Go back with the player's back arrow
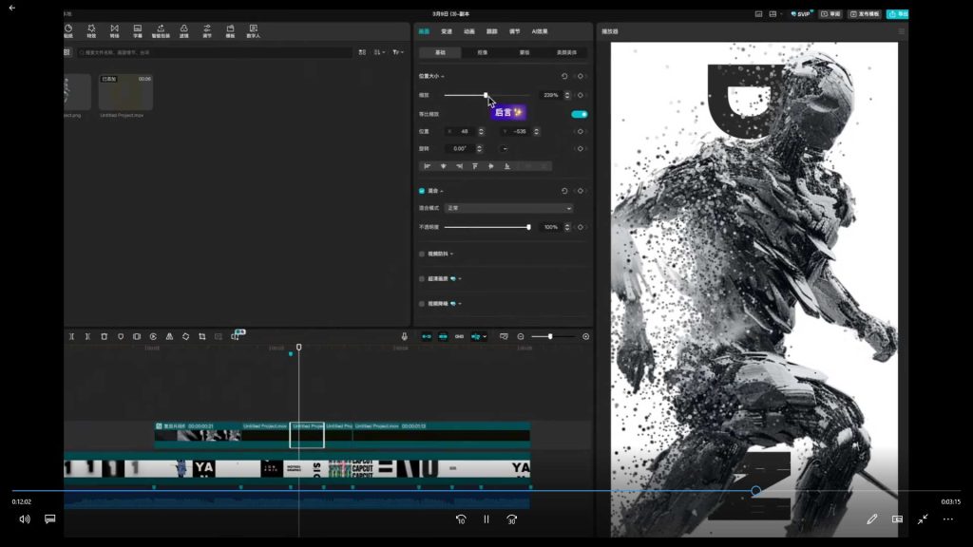973x547 pixels. pyautogui.click(x=11, y=8)
